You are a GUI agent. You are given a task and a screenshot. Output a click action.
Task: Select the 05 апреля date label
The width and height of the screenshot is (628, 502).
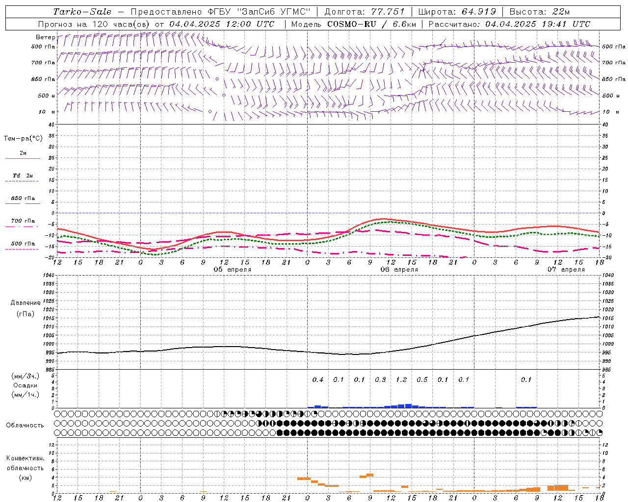[233, 270]
